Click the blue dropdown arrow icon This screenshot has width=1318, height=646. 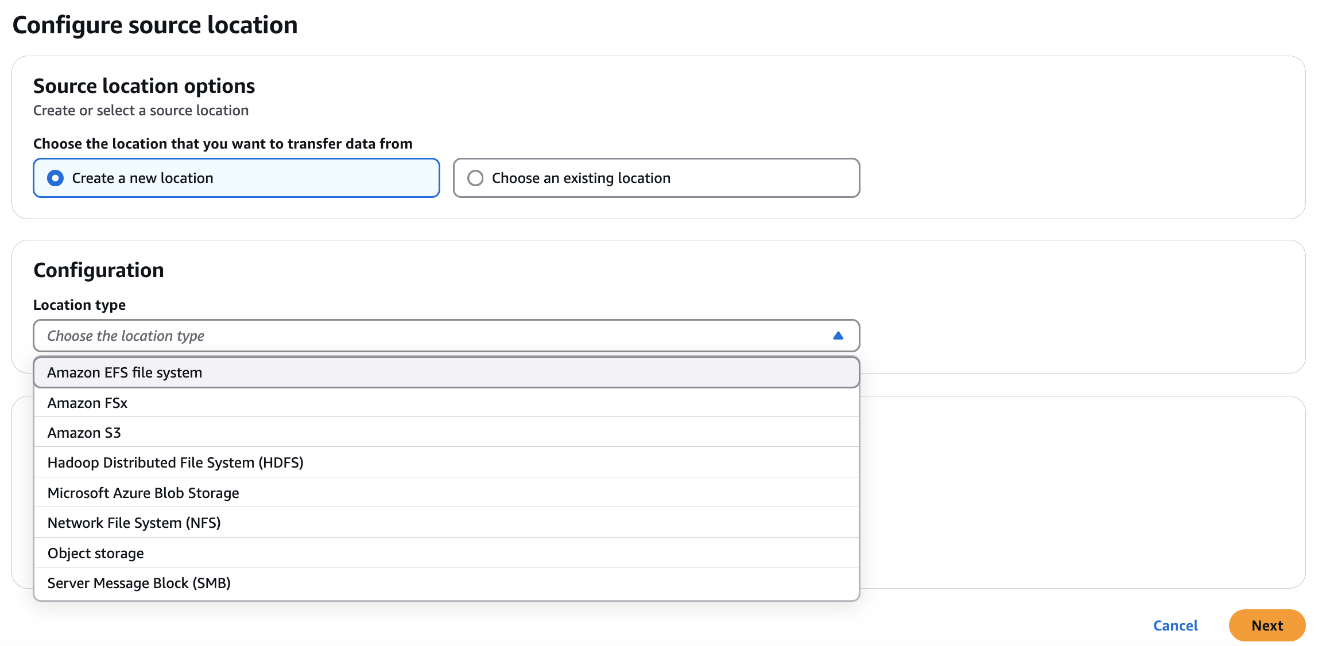838,336
